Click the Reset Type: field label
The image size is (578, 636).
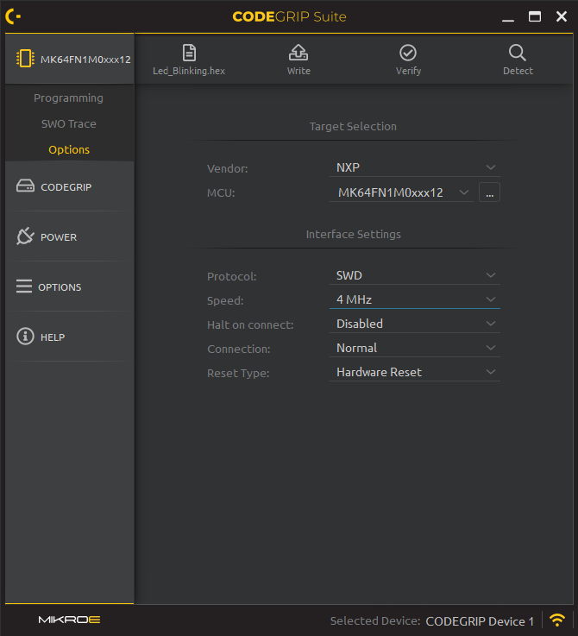238,373
